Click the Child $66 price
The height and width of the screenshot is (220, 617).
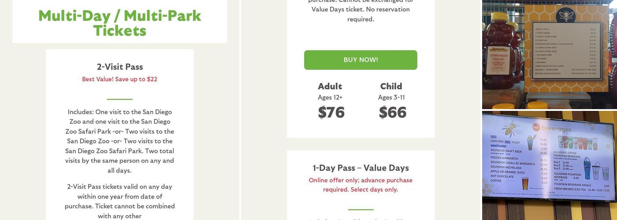(x=392, y=112)
